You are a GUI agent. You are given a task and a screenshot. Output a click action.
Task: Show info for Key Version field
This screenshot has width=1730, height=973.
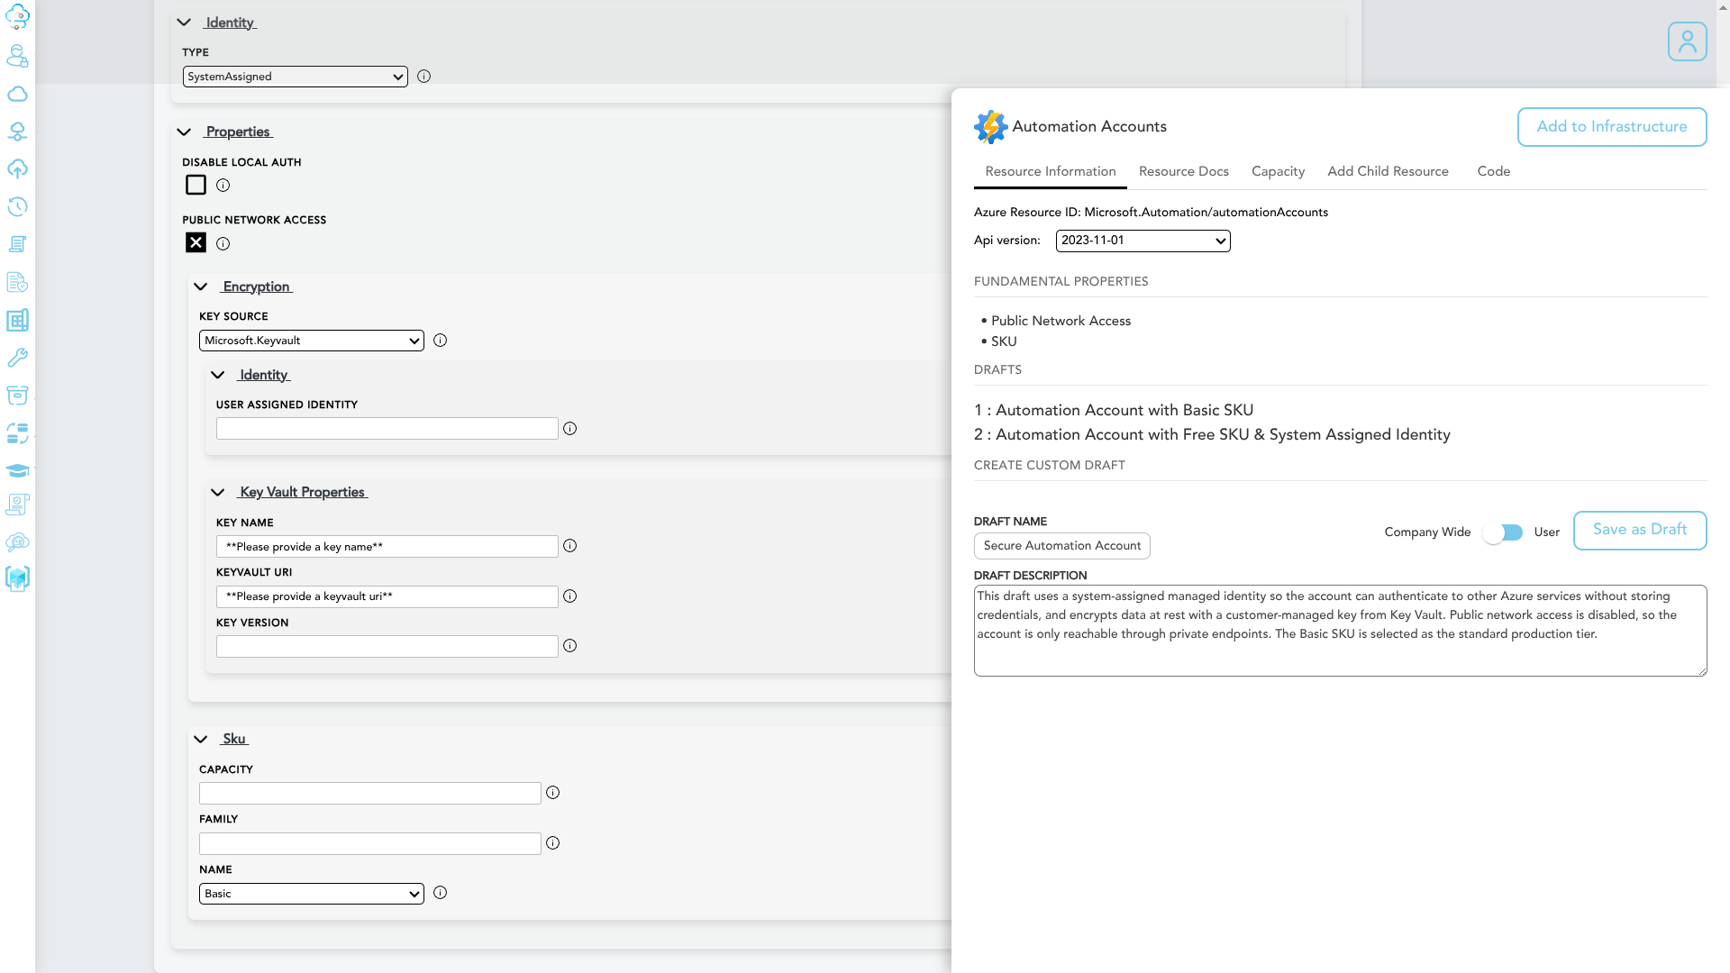(x=569, y=646)
